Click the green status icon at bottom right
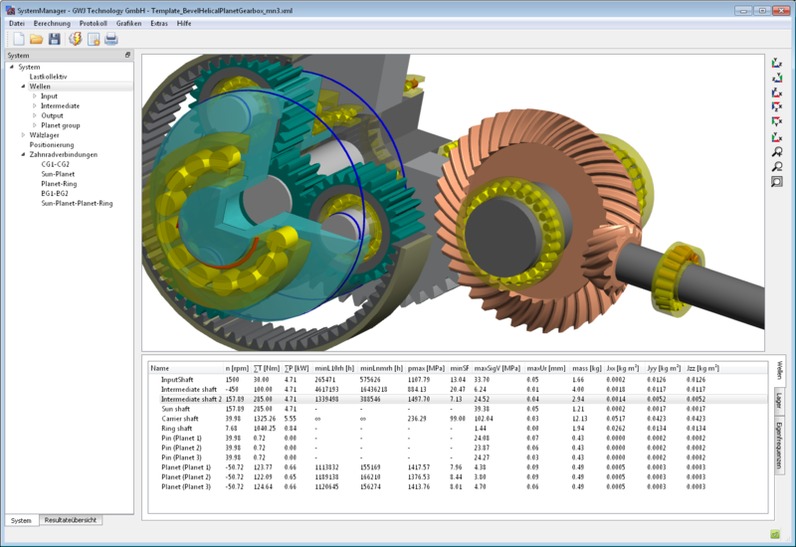This screenshot has height=547, width=796. pos(774,532)
